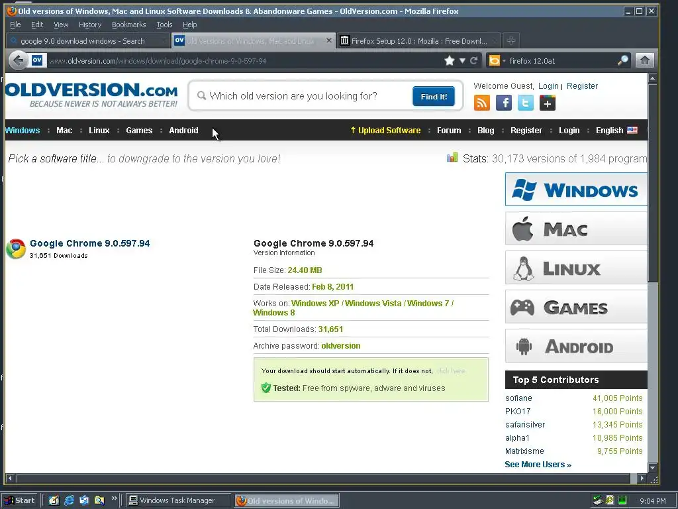The height and width of the screenshot is (509, 678).
Task: Click the OldVersion.com logo
Action: [x=91, y=95]
